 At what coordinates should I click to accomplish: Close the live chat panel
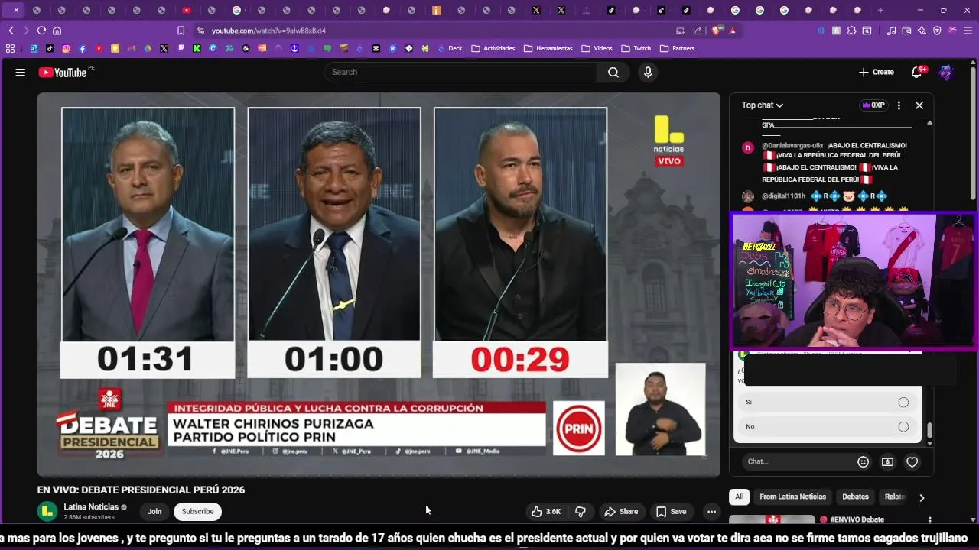(x=919, y=105)
